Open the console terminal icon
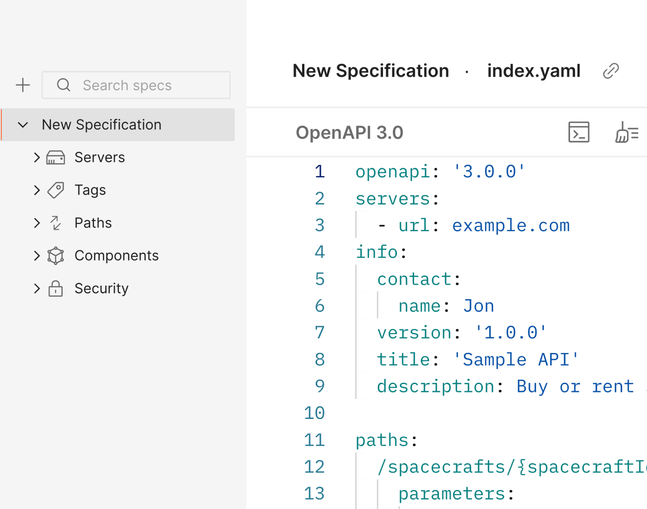 pyautogui.click(x=579, y=132)
